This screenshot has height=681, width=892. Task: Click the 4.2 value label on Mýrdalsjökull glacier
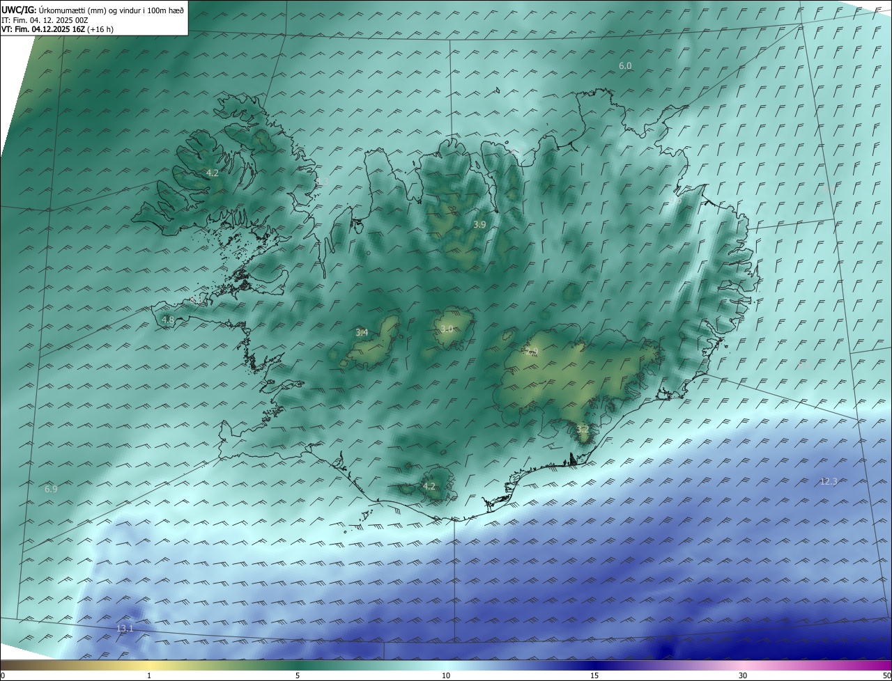(429, 486)
